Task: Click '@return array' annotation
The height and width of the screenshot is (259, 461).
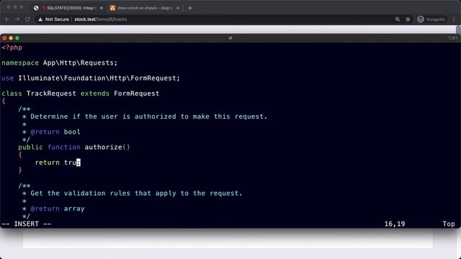Action: [x=58, y=209]
